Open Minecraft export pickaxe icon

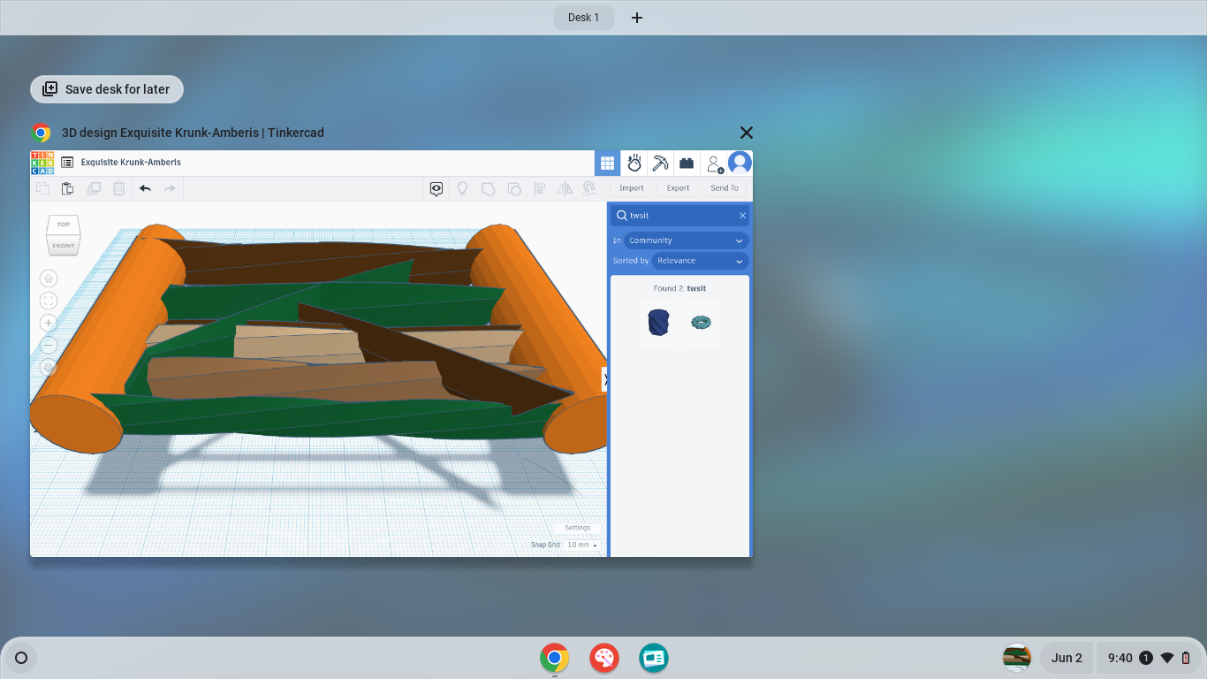tap(660, 163)
